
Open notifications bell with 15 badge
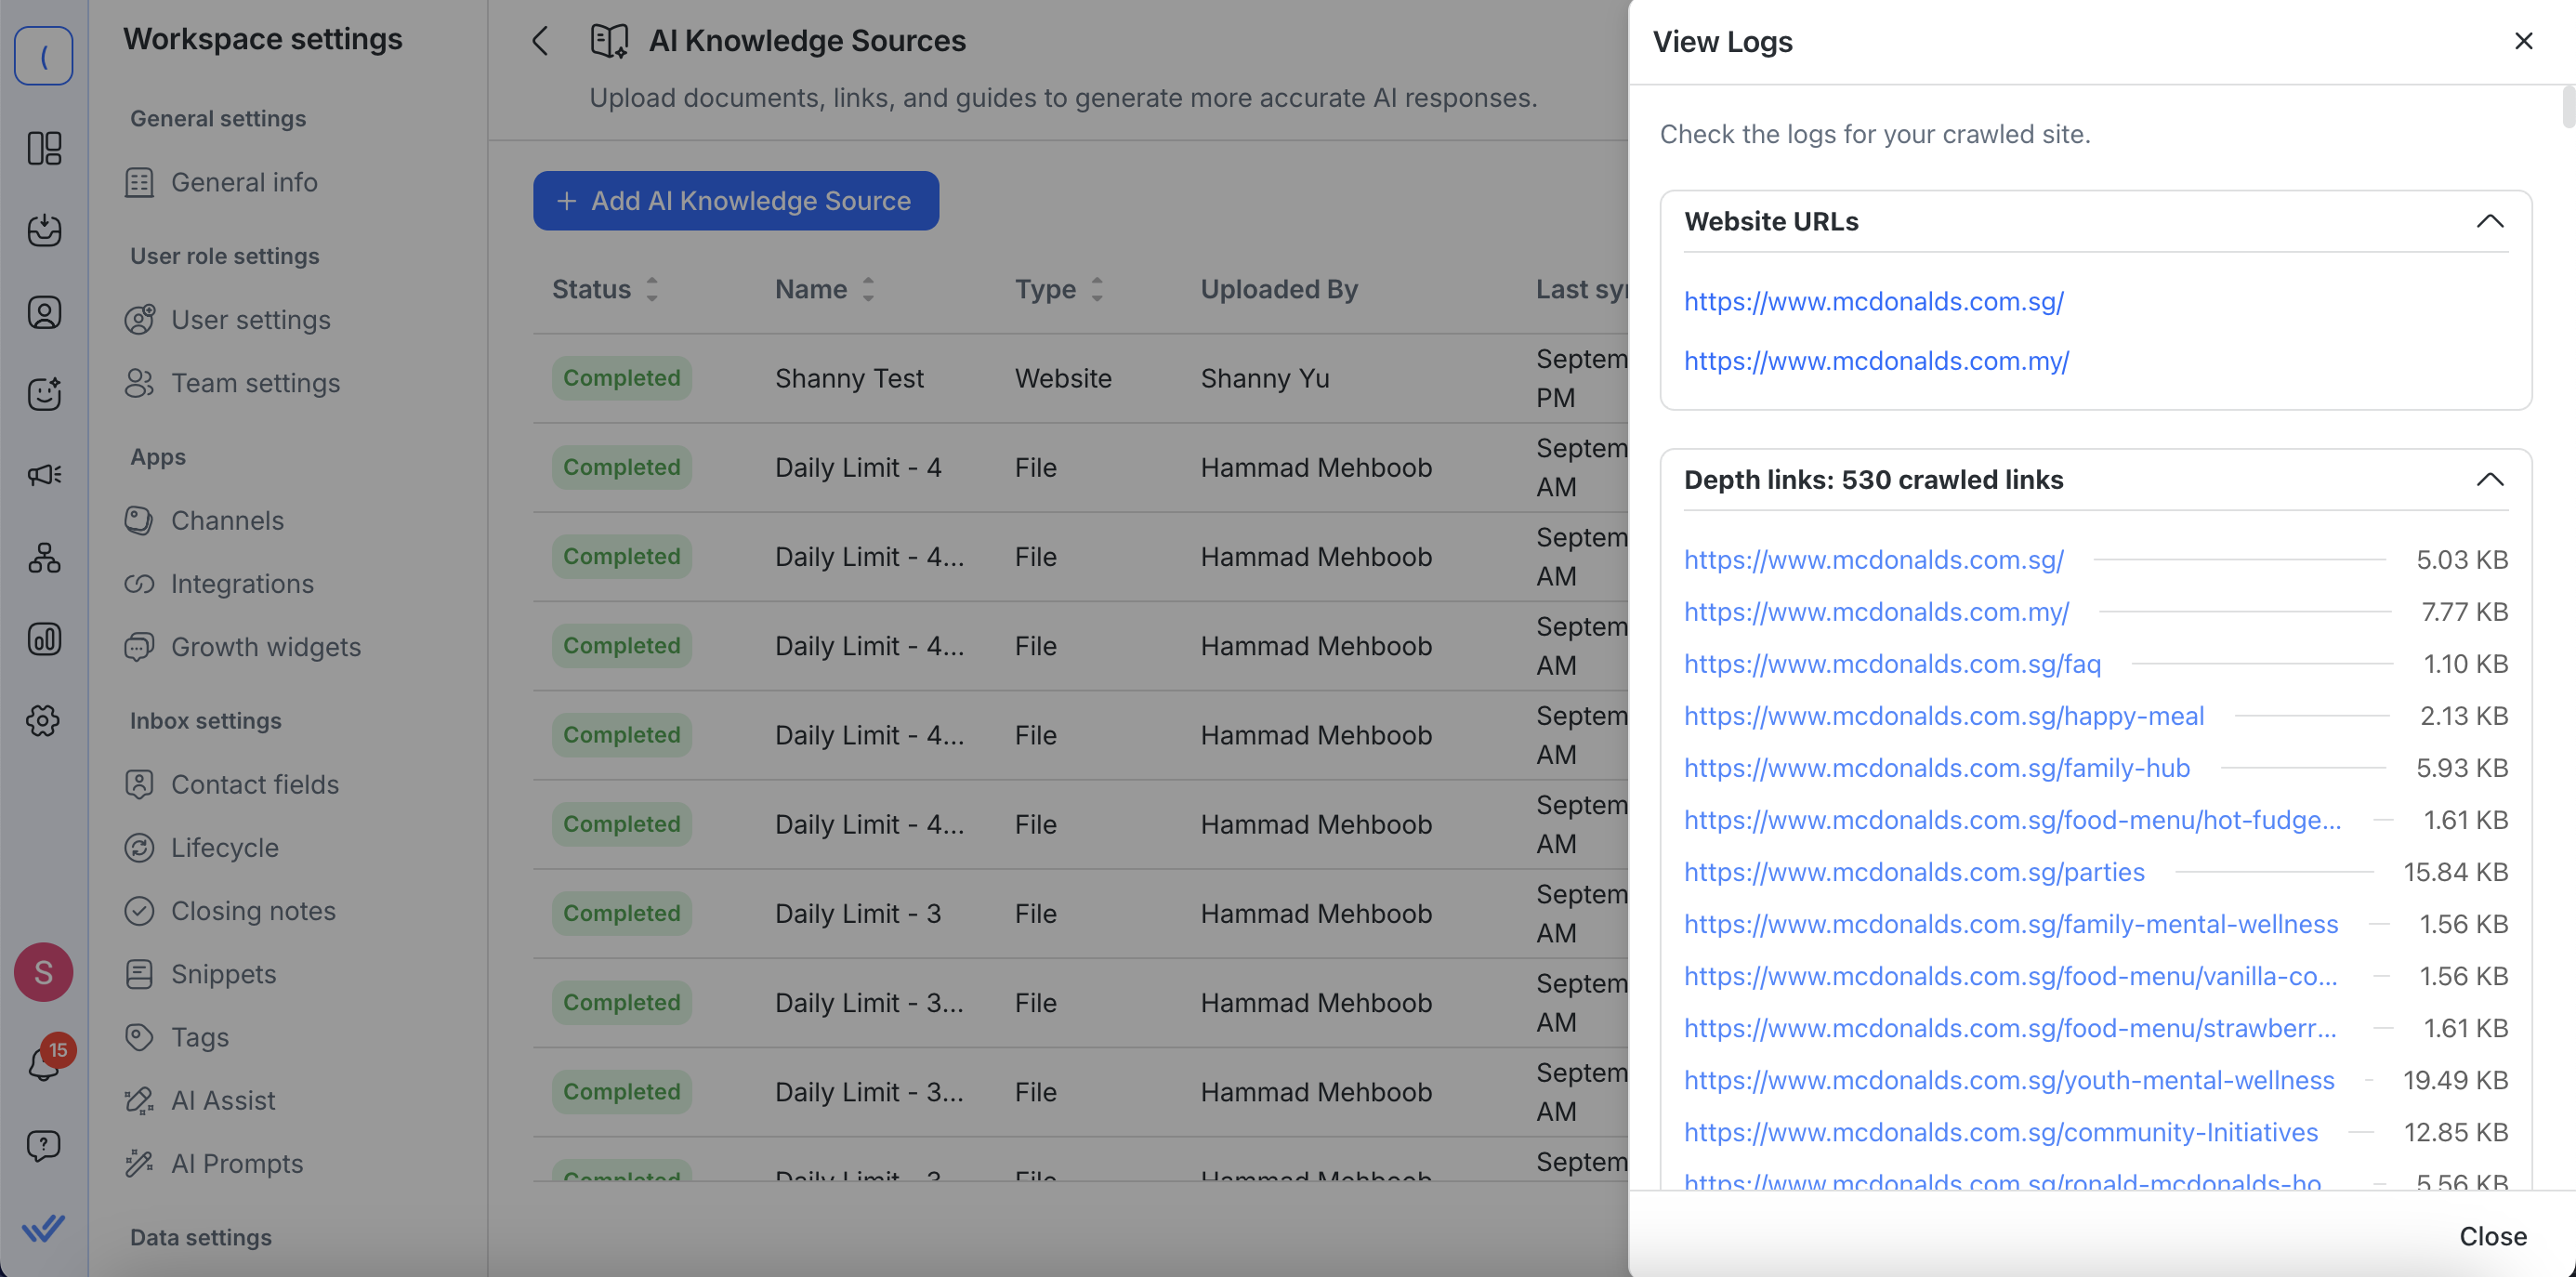(44, 1063)
